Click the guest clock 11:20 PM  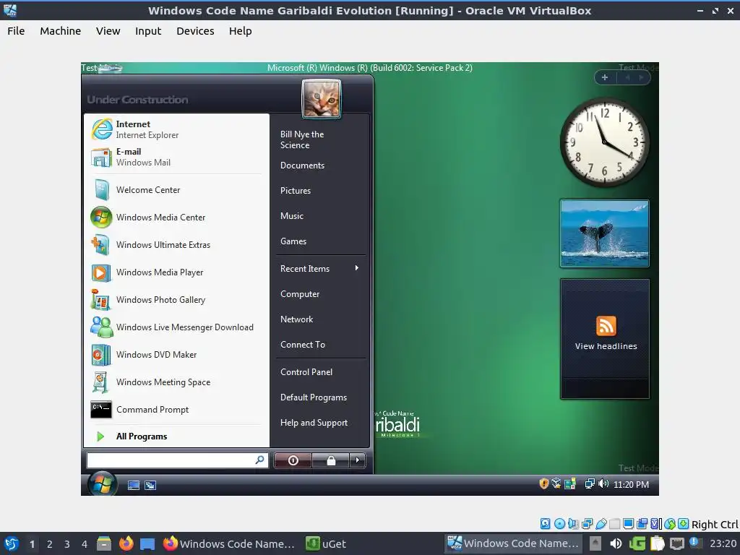point(631,484)
